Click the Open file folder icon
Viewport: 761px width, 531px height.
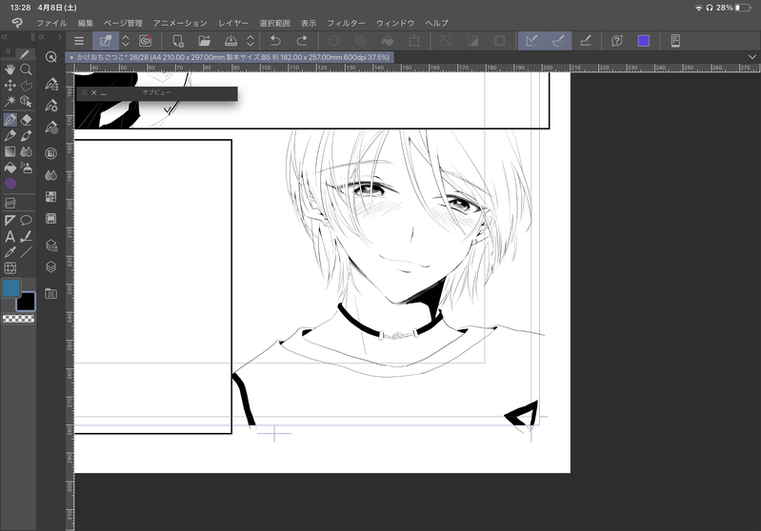coord(205,41)
